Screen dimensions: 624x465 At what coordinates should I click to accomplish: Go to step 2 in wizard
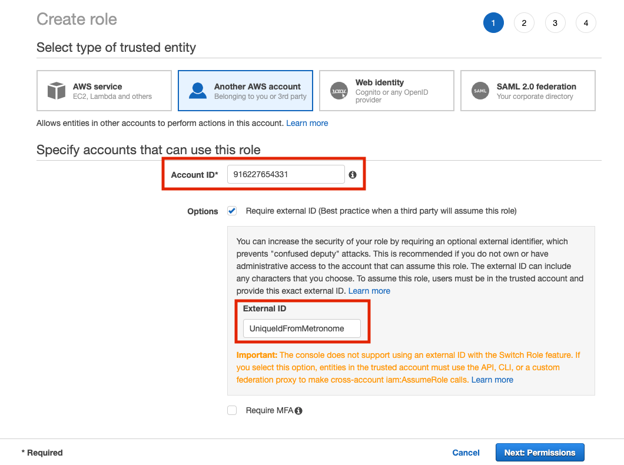click(x=524, y=23)
